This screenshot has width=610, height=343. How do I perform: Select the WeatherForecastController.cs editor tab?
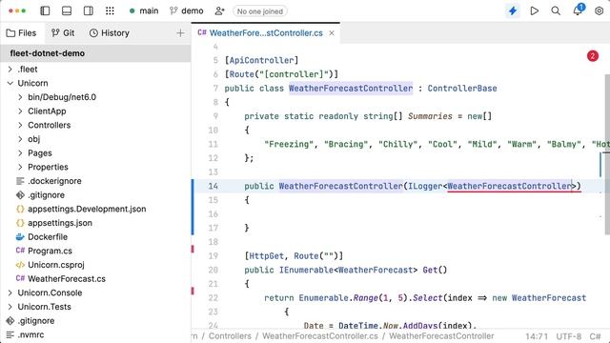click(x=266, y=33)
